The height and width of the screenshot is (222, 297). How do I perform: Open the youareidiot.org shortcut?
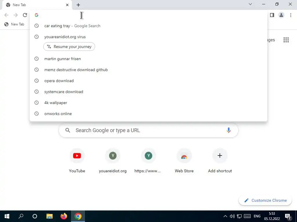click(x=113, y=161)
